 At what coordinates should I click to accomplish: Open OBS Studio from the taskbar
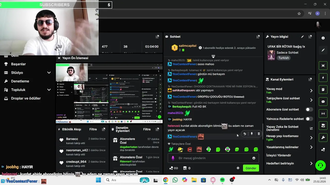click(232, 180)
